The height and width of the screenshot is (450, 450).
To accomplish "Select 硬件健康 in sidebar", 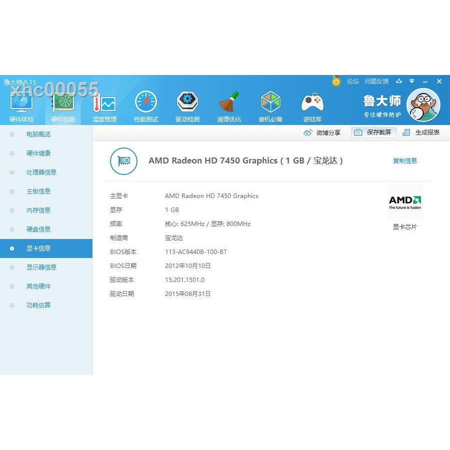I will 46,153.
